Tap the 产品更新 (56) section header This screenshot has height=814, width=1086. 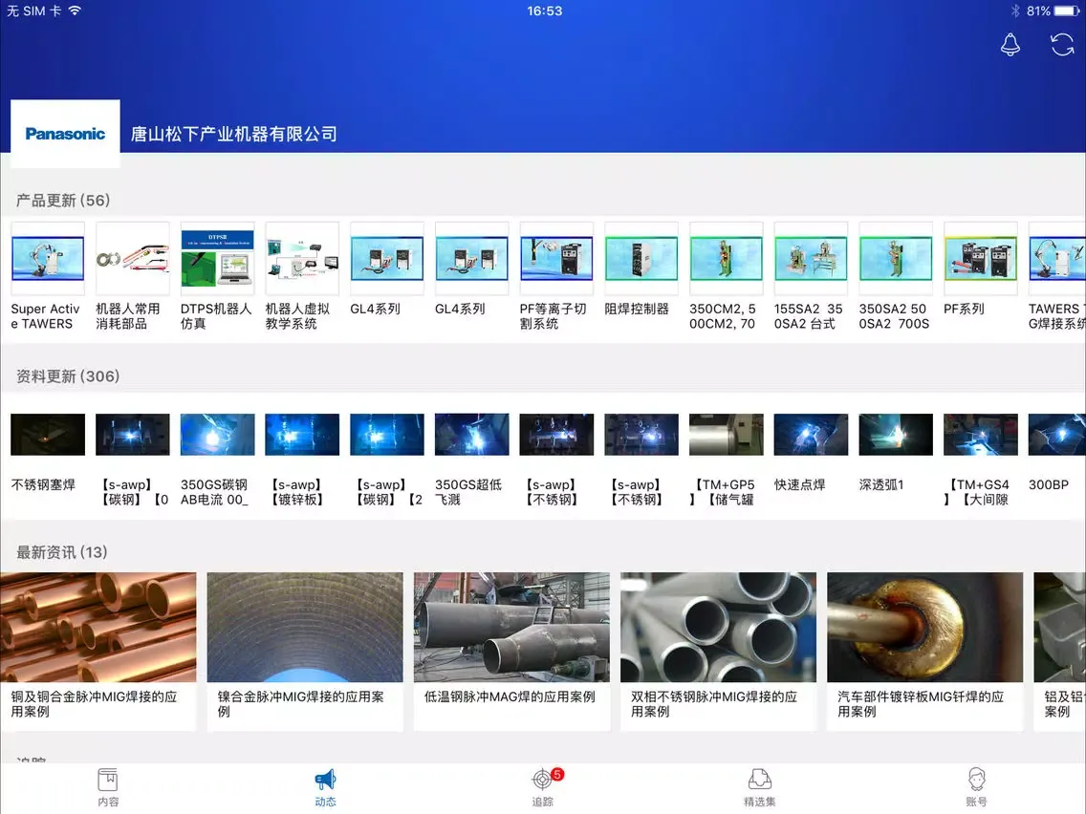63,201
